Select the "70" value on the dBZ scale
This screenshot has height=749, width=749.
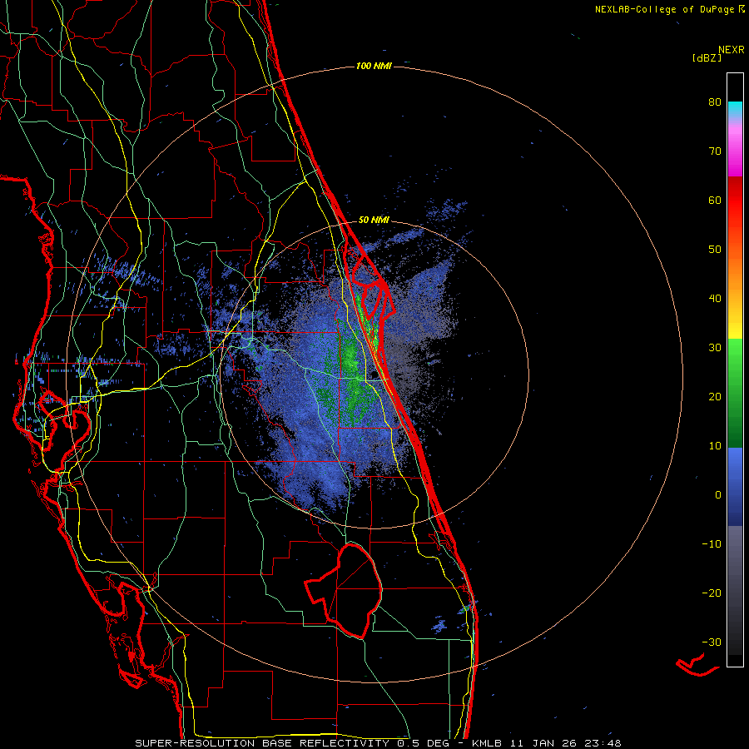[715, 151]
